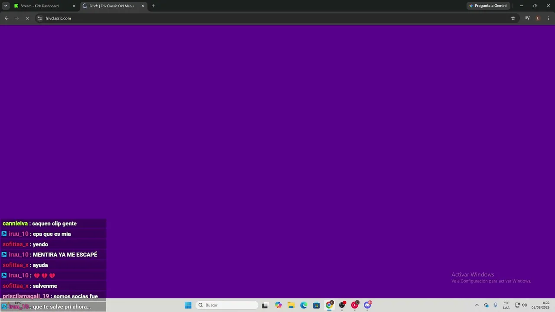
Task: Stop loading the page
Action: (x=27, y=18)
